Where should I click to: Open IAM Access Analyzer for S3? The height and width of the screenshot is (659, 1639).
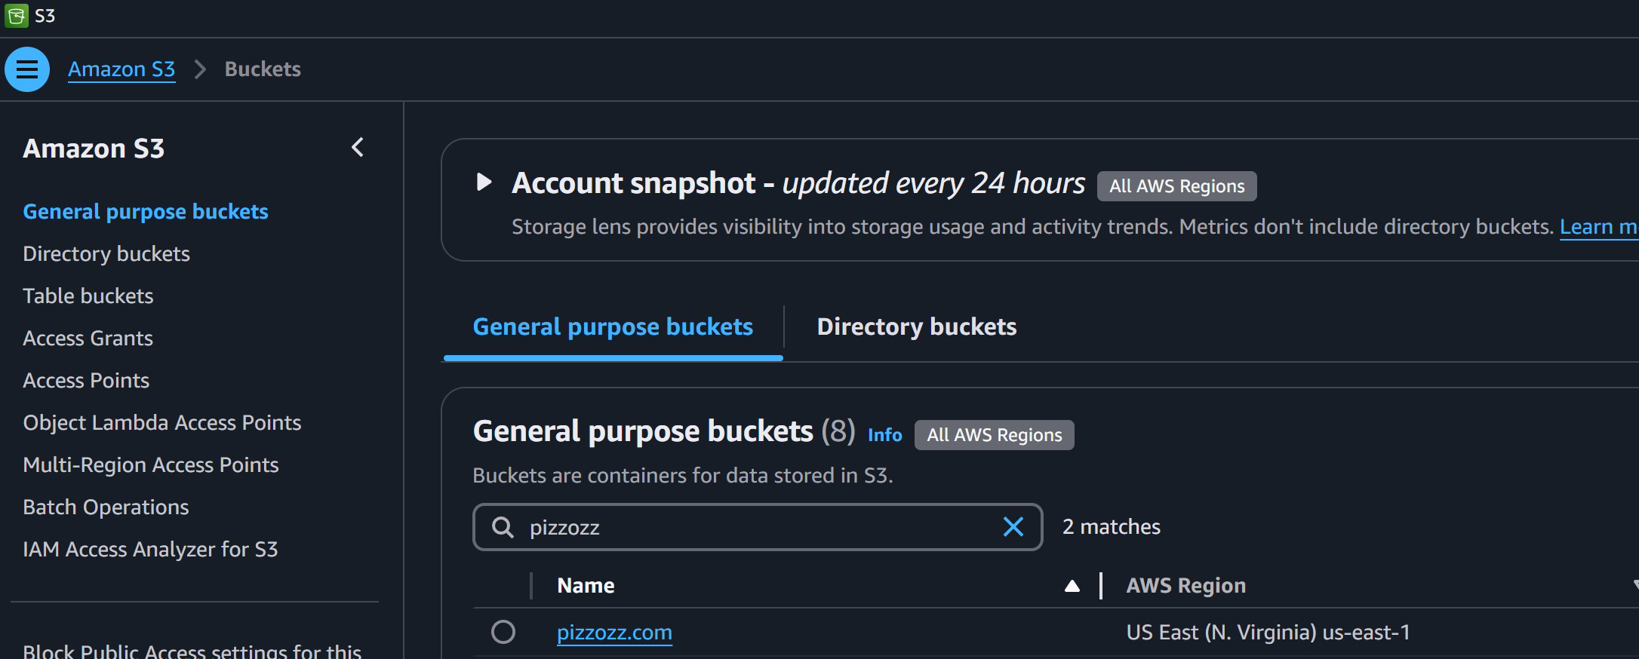pos(150,549)
